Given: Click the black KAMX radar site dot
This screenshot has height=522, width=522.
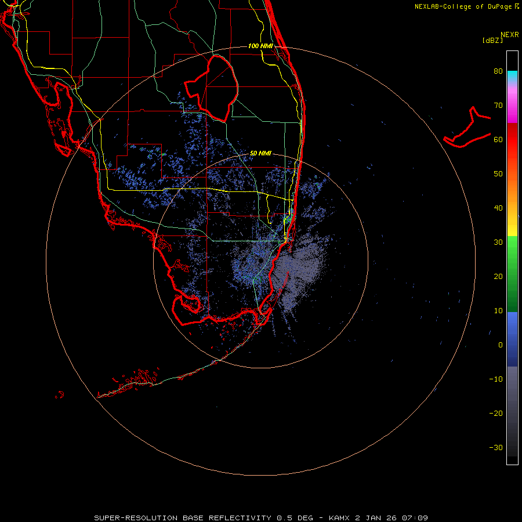Looking at the screenshot, I should 260,260.
